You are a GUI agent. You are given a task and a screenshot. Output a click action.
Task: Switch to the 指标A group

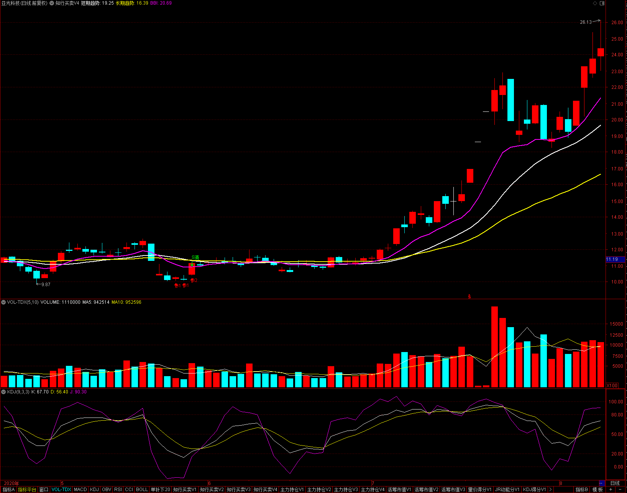coord(8,490)
